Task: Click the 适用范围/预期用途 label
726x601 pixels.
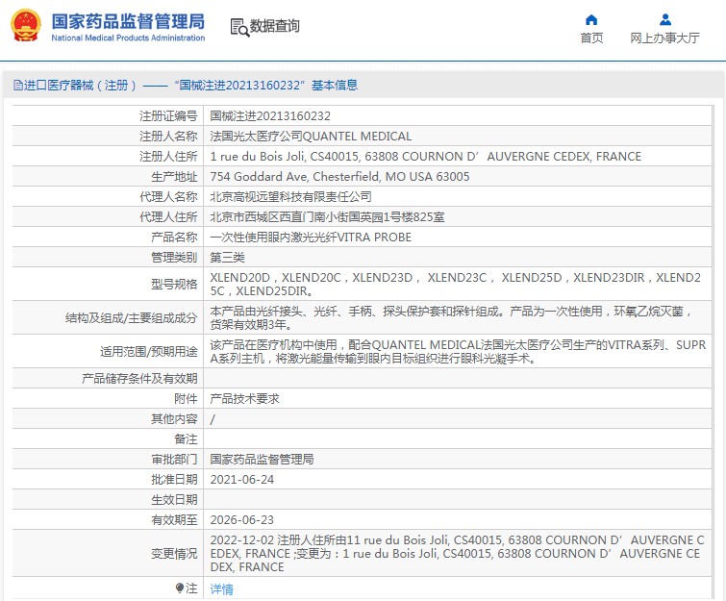Action: coord(149,352)
